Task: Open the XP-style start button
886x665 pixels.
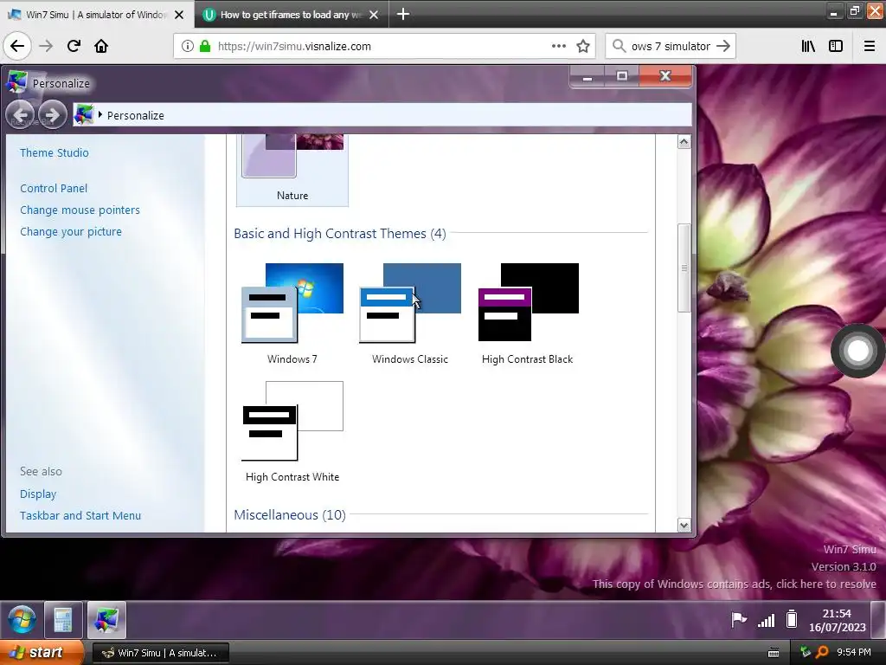Action: point(42,652)
